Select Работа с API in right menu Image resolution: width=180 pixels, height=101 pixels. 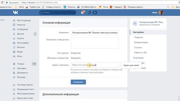(x=140, y=53)
